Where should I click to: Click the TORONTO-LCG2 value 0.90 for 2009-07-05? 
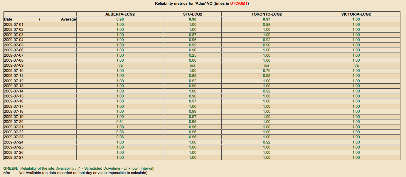click(x=267, y=45)
